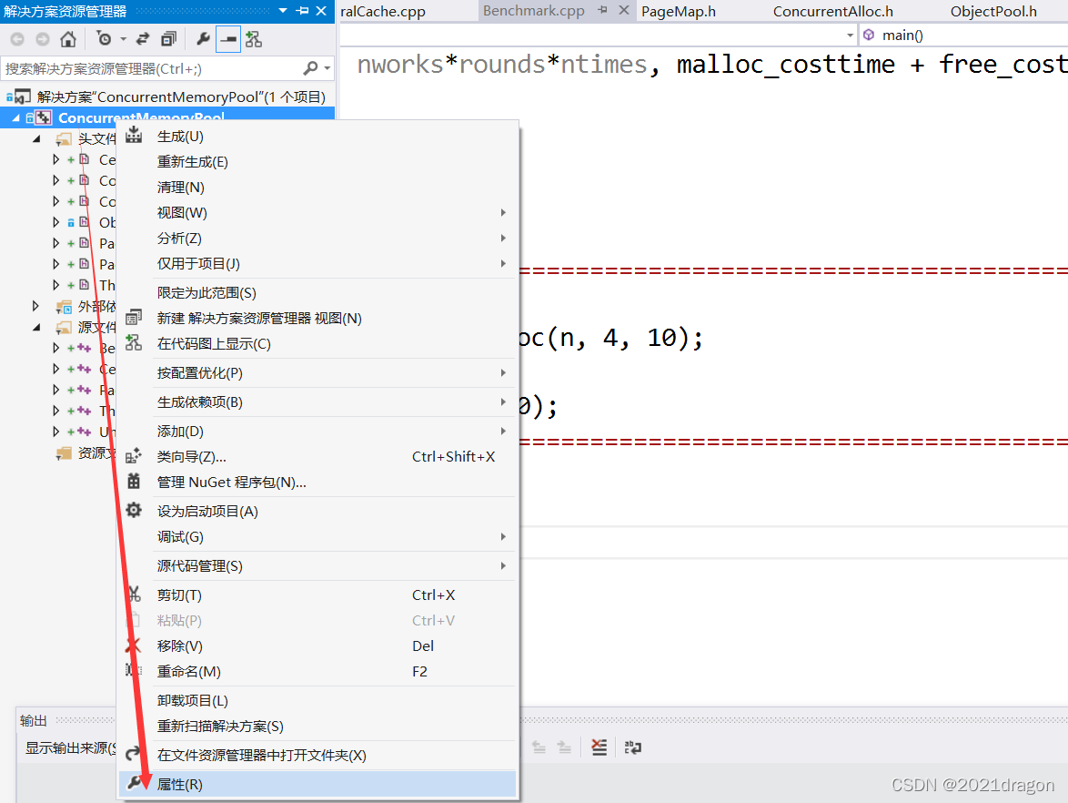1068x803 pixels.
Task: Collapse the ConcurrentMemoryPool project node
Action: click(15, 118)
